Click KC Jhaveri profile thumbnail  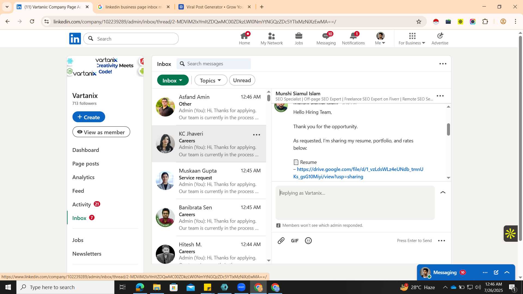coord(165,144)
